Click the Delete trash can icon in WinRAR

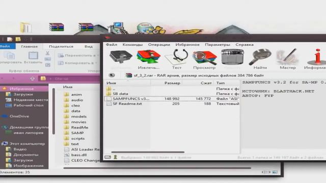click(x=232, y=57)
